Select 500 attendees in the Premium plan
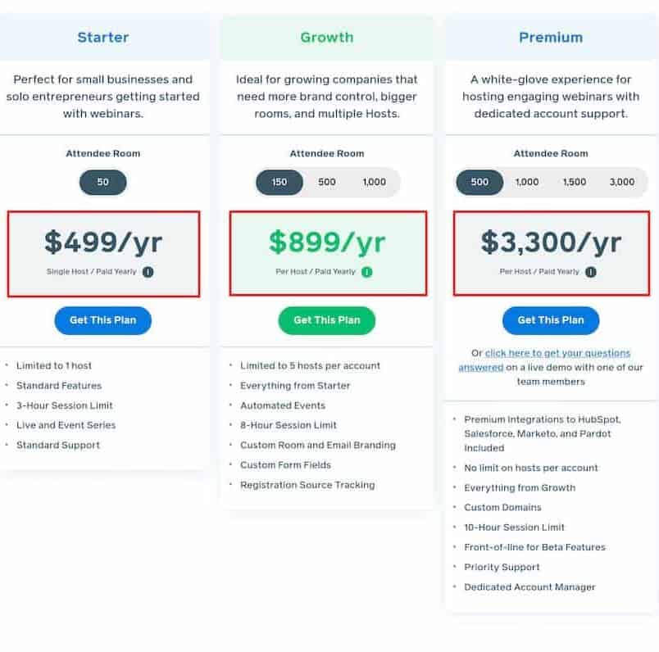Viewport: 659px width, 652px height. (x=479, y=182)
